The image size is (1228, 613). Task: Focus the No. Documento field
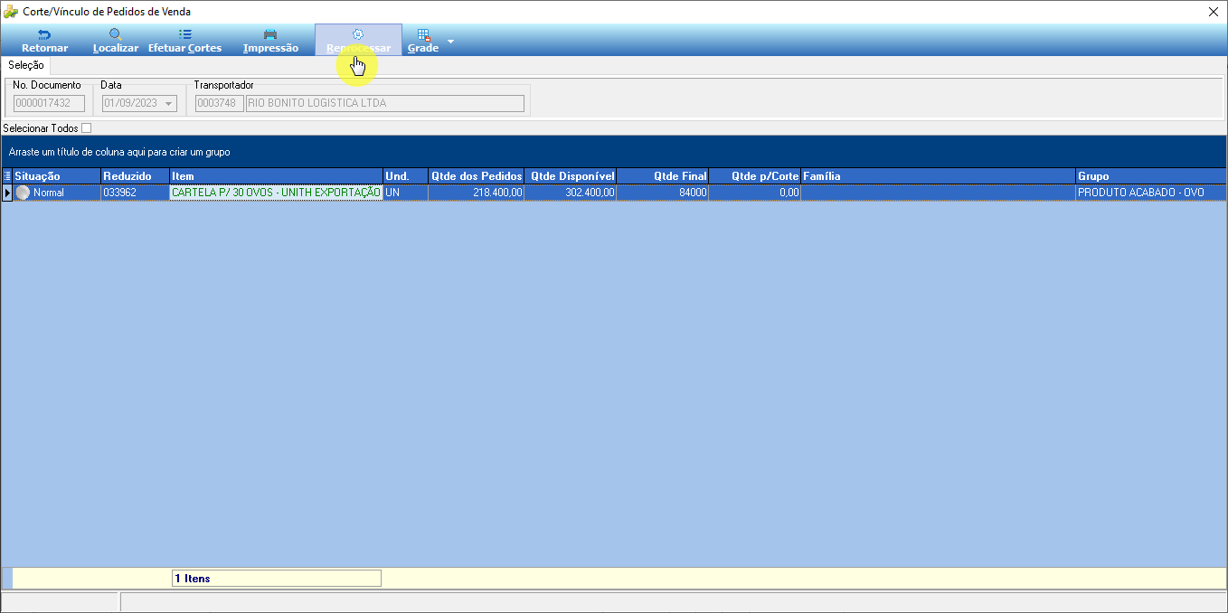[50, 103]
